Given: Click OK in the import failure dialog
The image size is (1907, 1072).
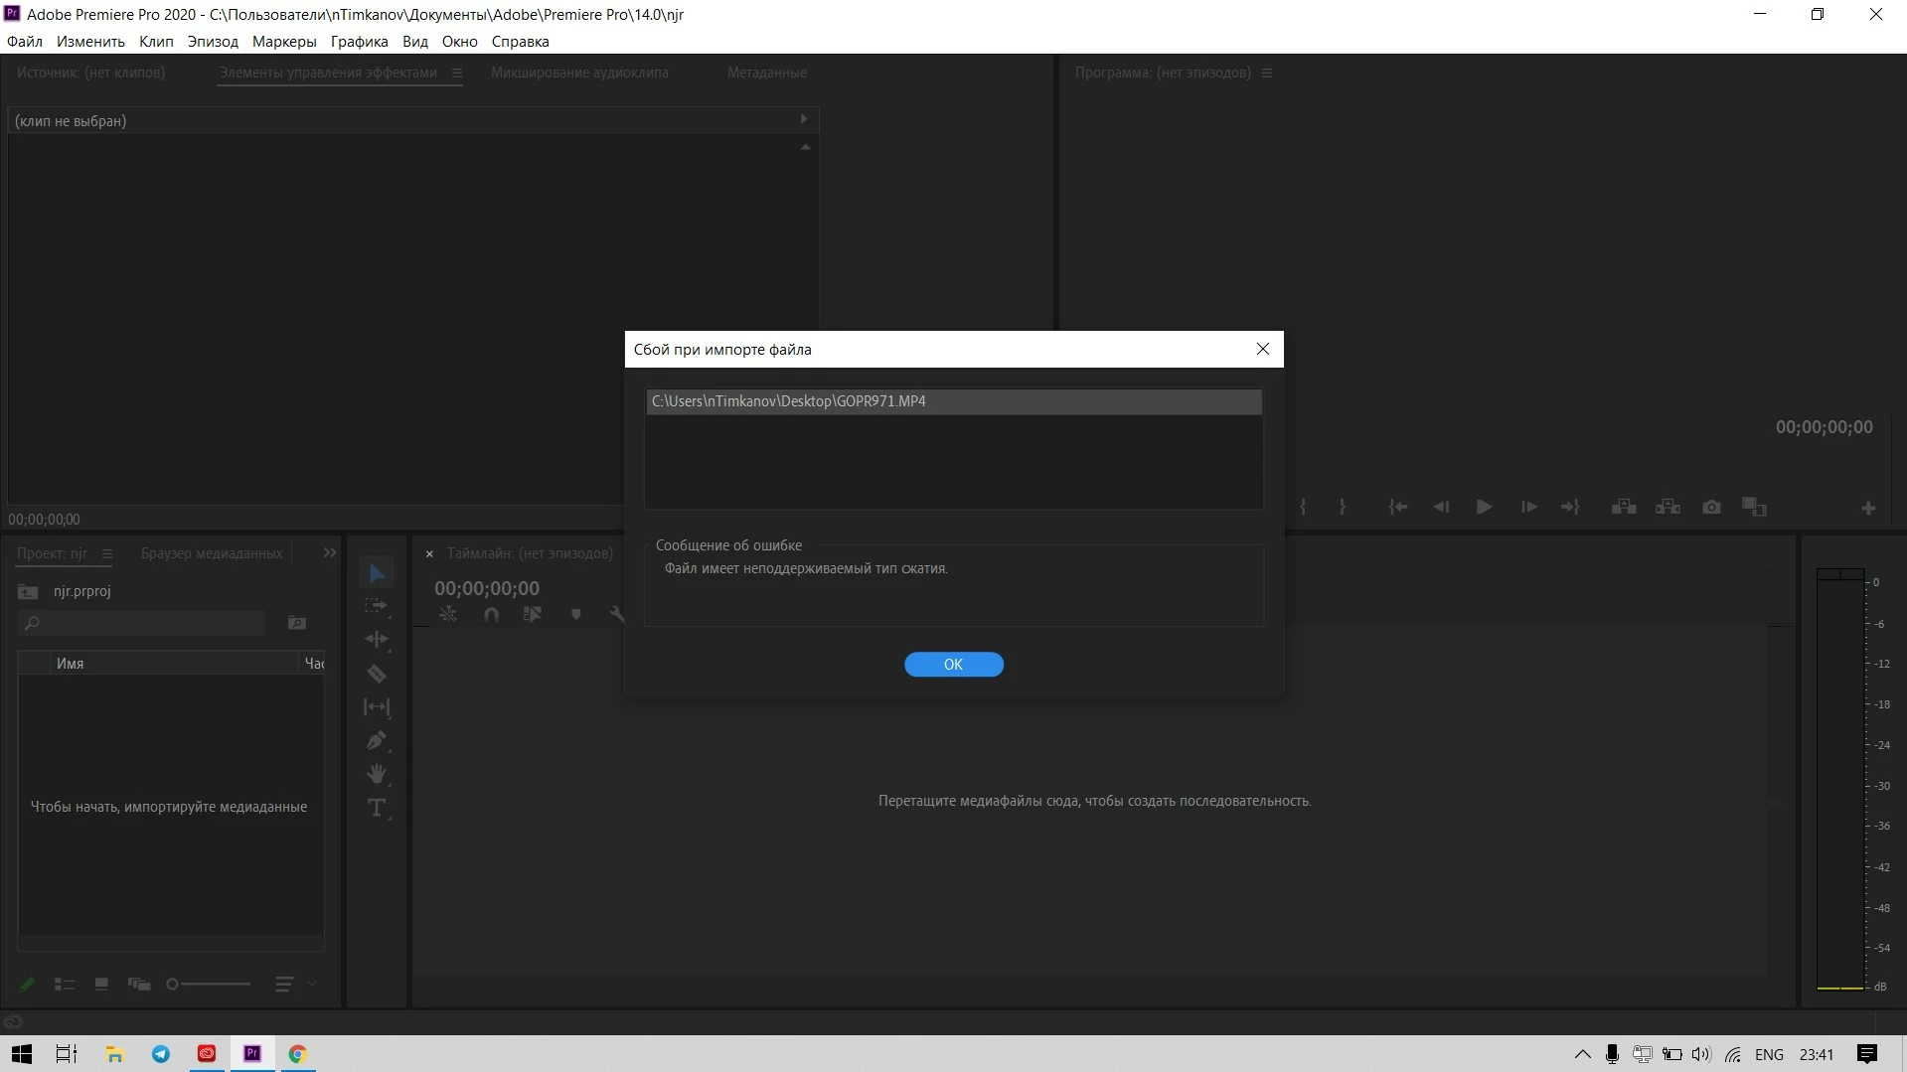Looking at the screenshot, I should (x=953, y=664).
